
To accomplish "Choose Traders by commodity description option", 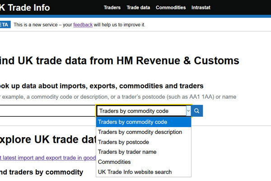I will (x=144, y=132).
